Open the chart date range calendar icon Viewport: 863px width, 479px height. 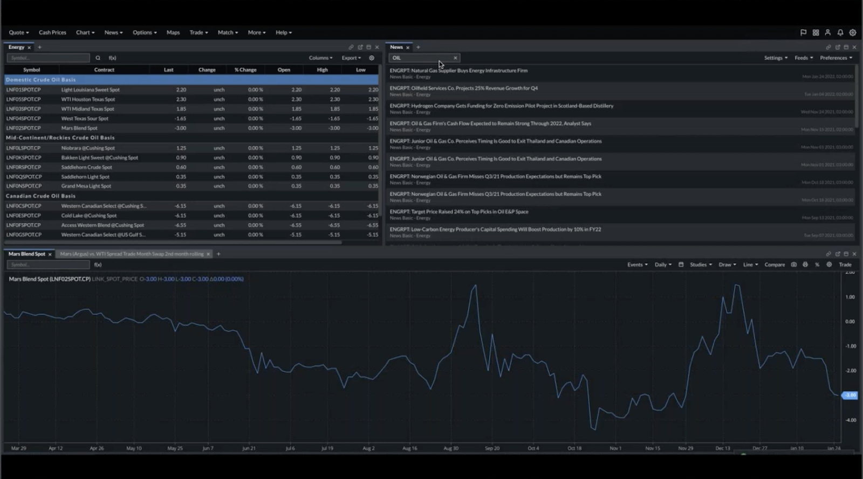pyautogui.click(x=681, y=265)
